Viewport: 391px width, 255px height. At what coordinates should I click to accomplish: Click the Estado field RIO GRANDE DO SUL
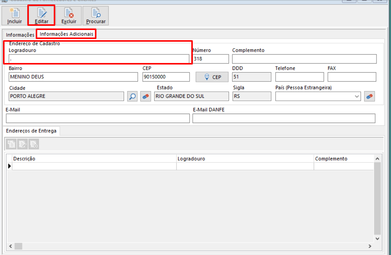(192, 96)
